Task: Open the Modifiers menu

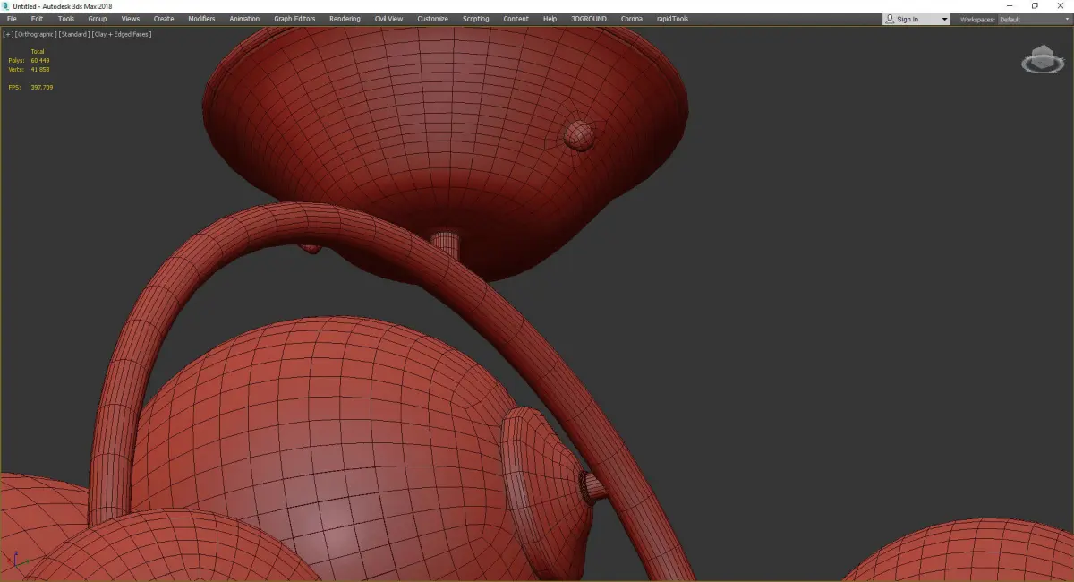Action: coord(201,19)
